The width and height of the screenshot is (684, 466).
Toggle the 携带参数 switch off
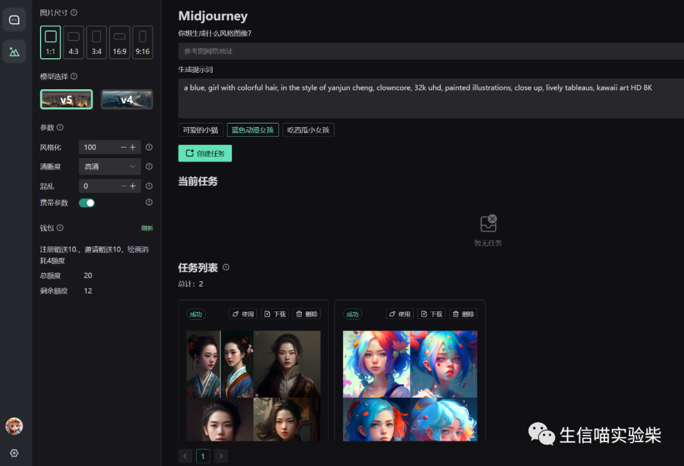[87, 203]
